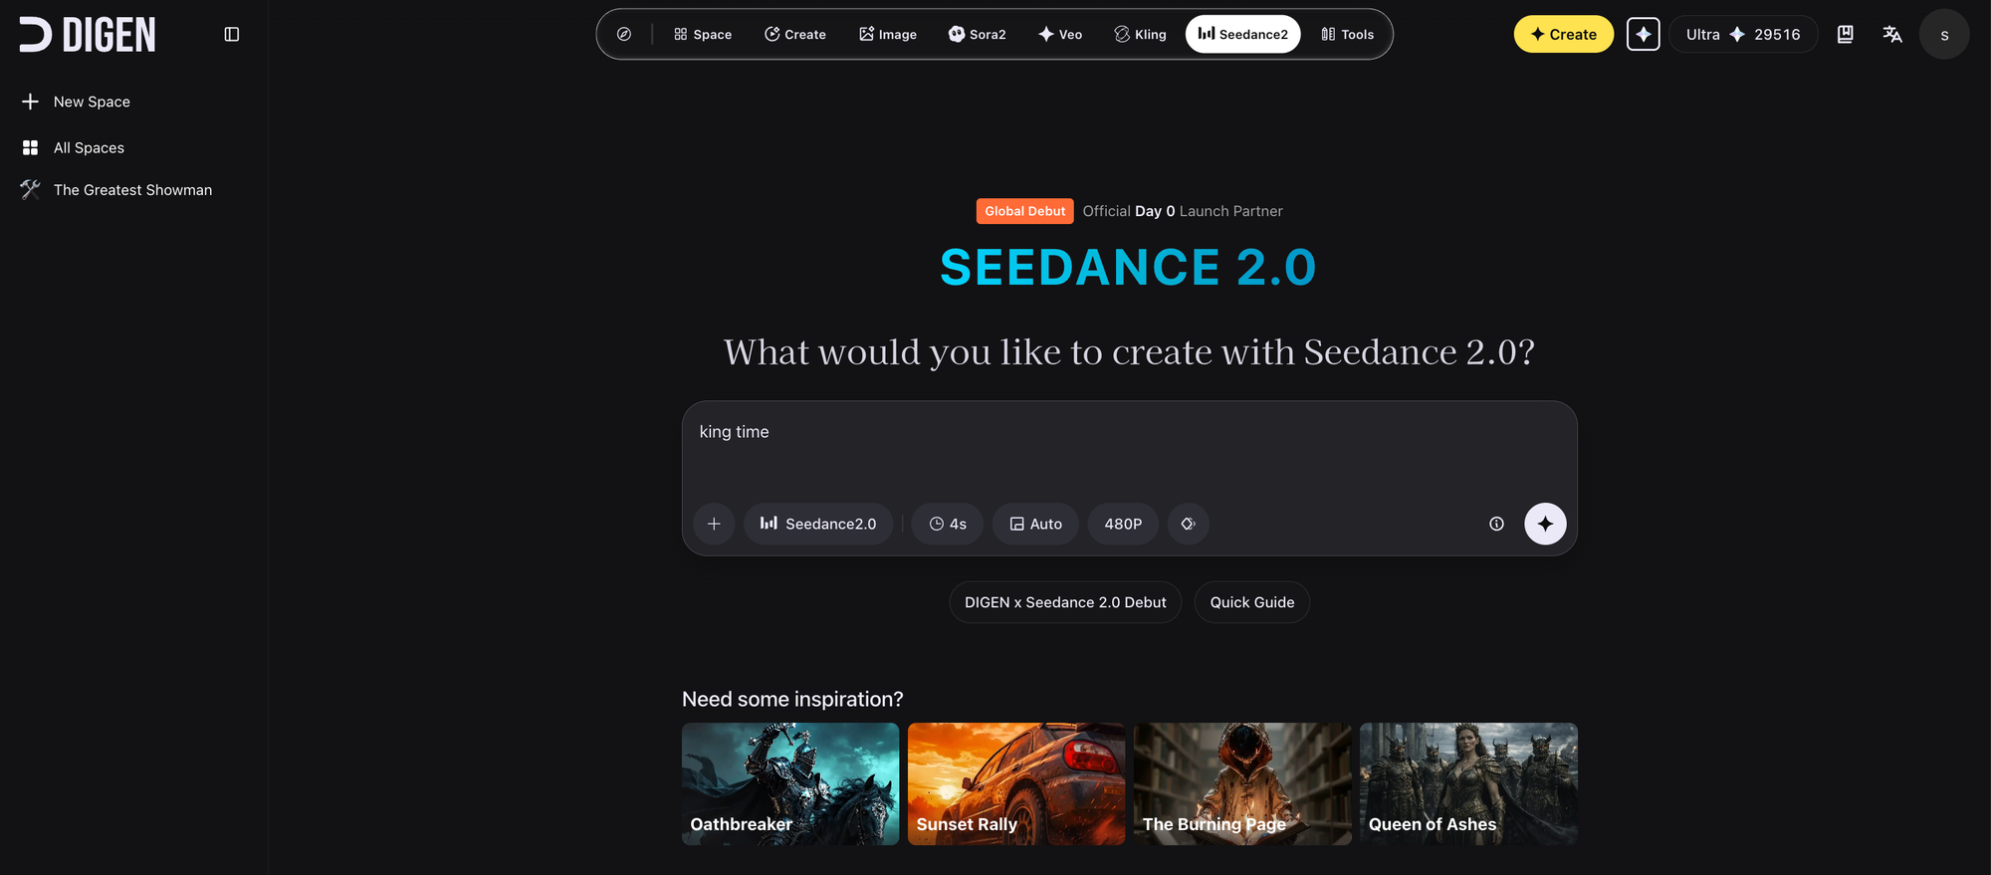Open the Seedance2.0 model dropdown
1991x875 pixels.
(x=818, y=524)
